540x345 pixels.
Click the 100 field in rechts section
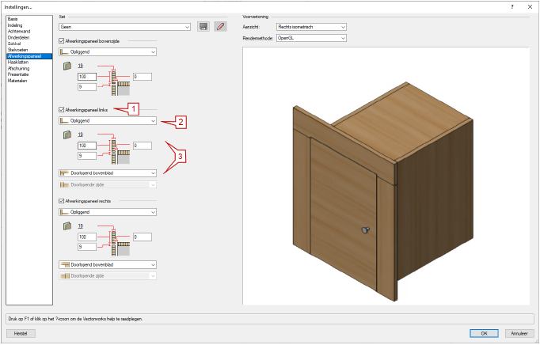87,237
